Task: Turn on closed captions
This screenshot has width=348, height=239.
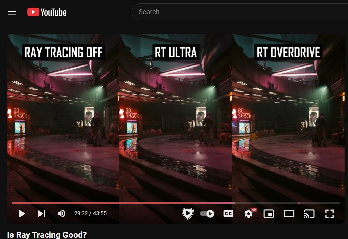Action: point(228,214)
